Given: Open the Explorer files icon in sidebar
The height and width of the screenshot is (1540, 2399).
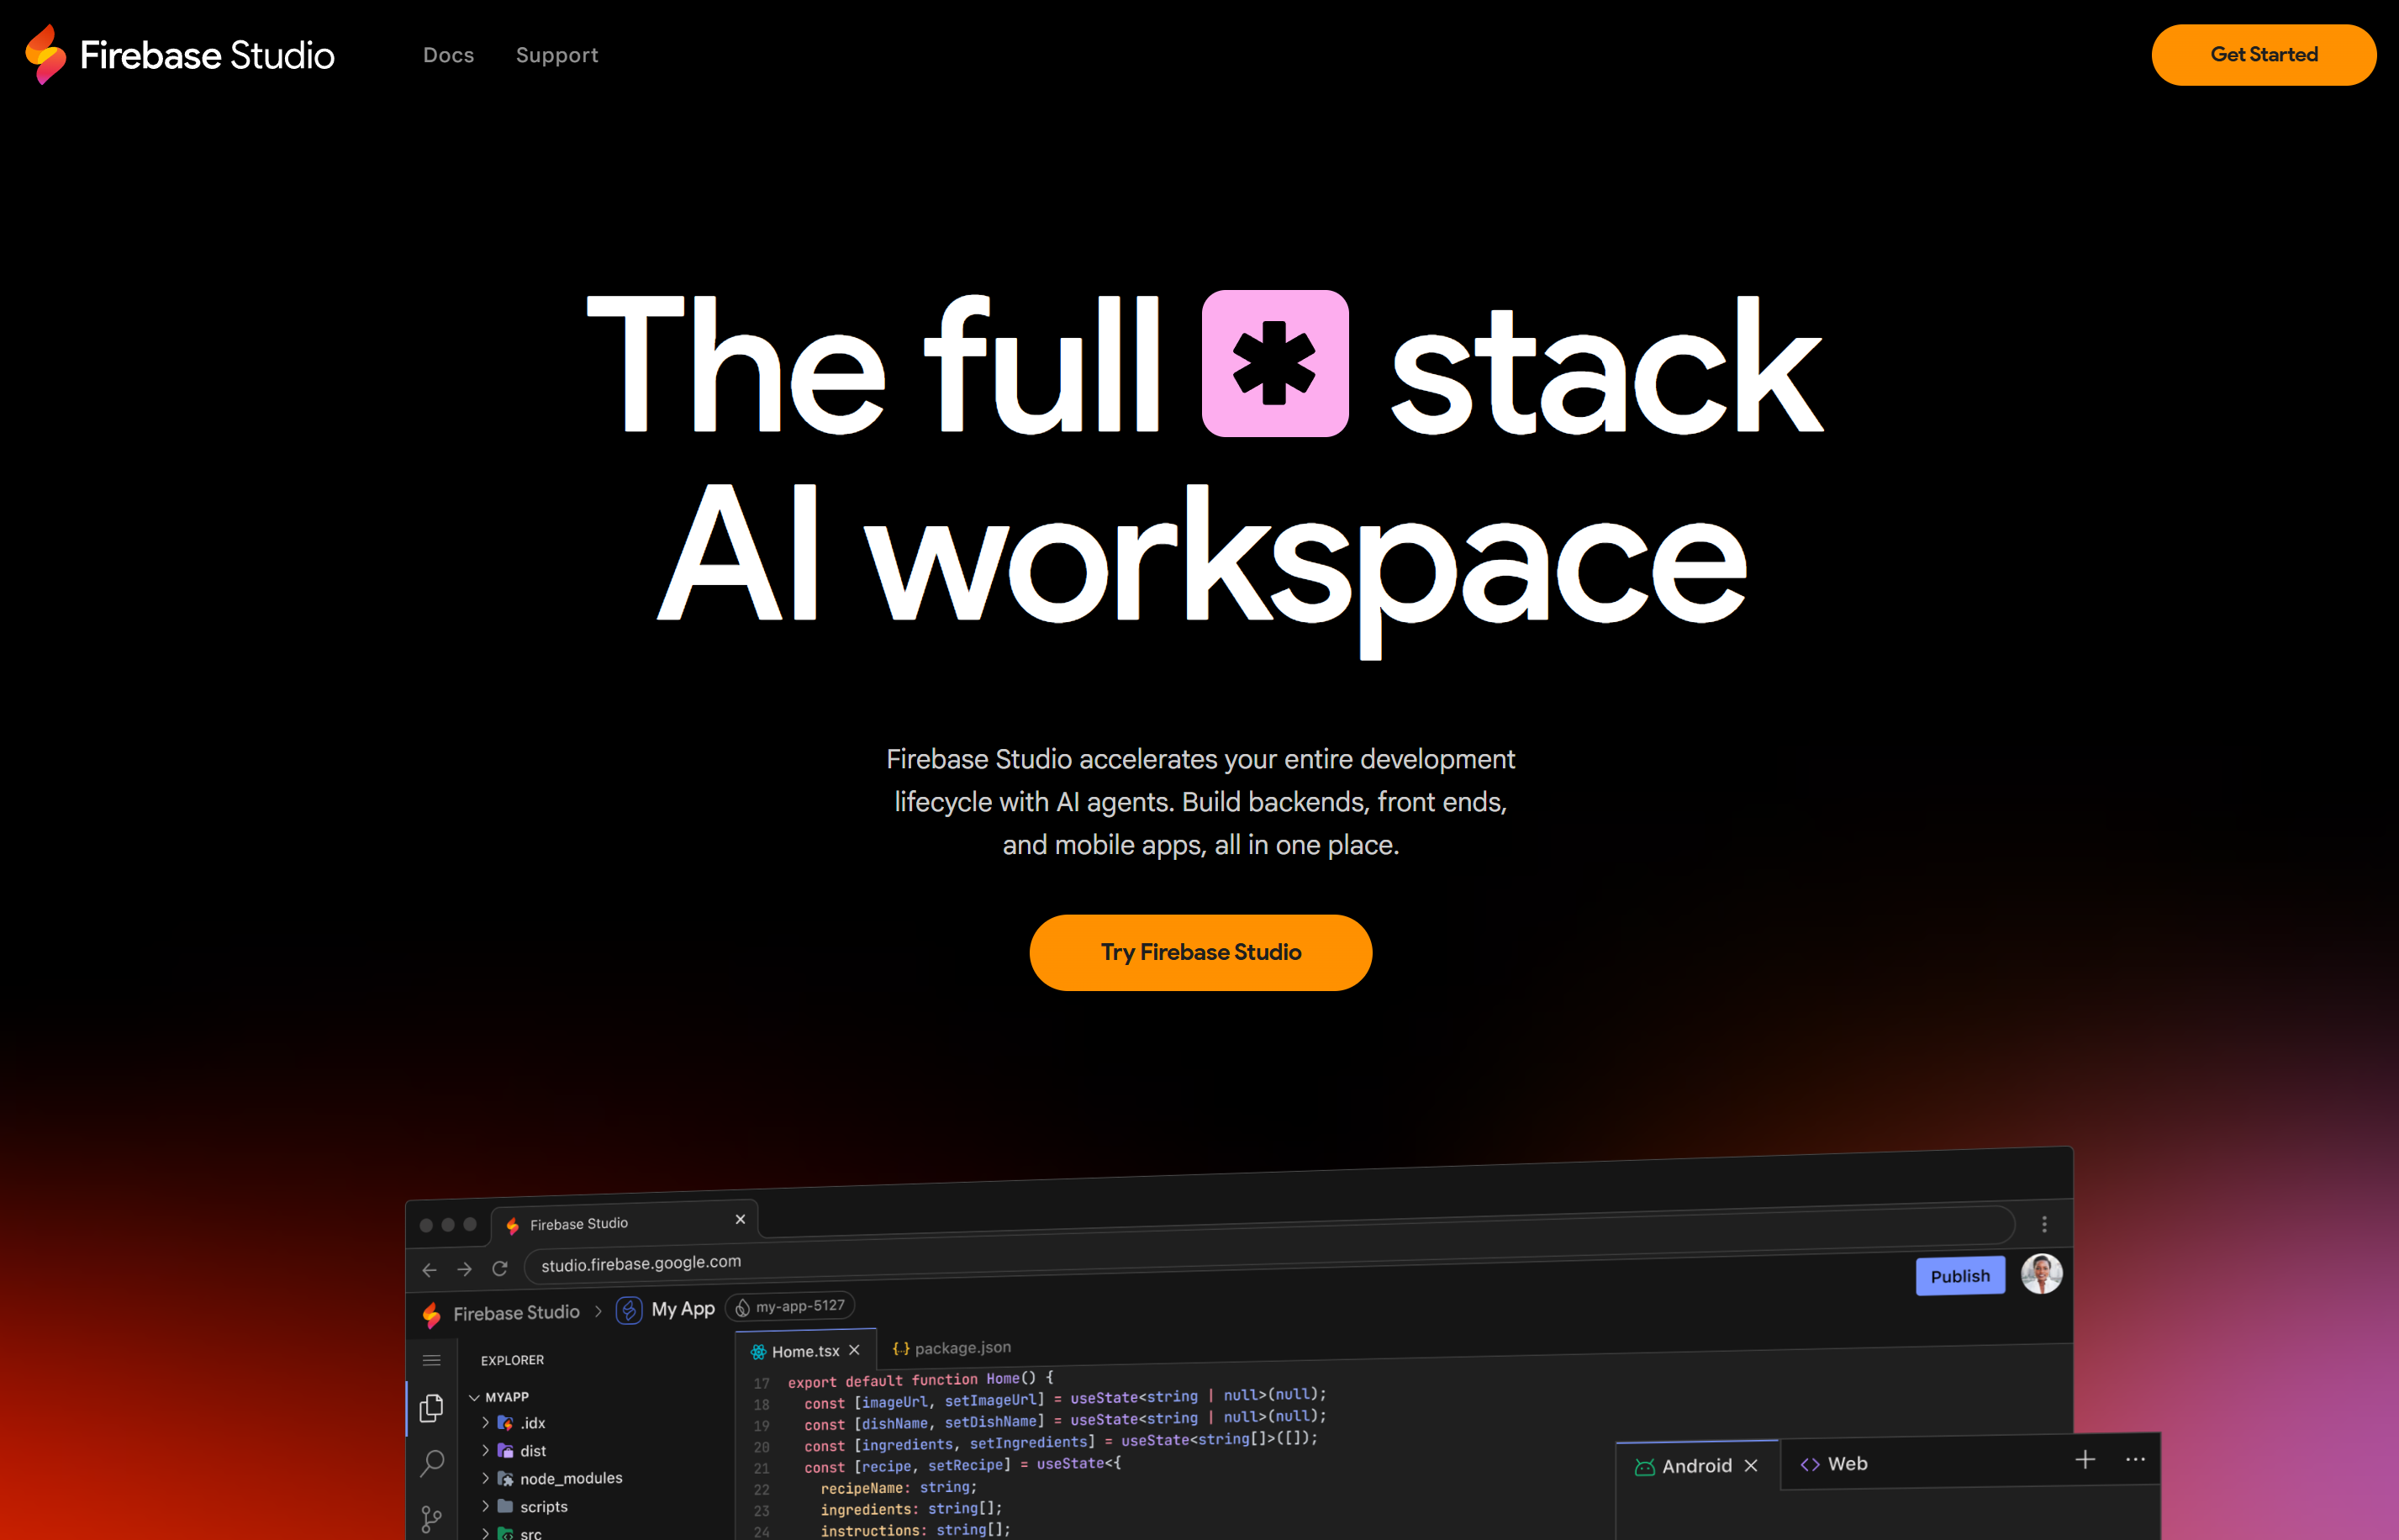Looking at the screenshot, I should 431,1408.
